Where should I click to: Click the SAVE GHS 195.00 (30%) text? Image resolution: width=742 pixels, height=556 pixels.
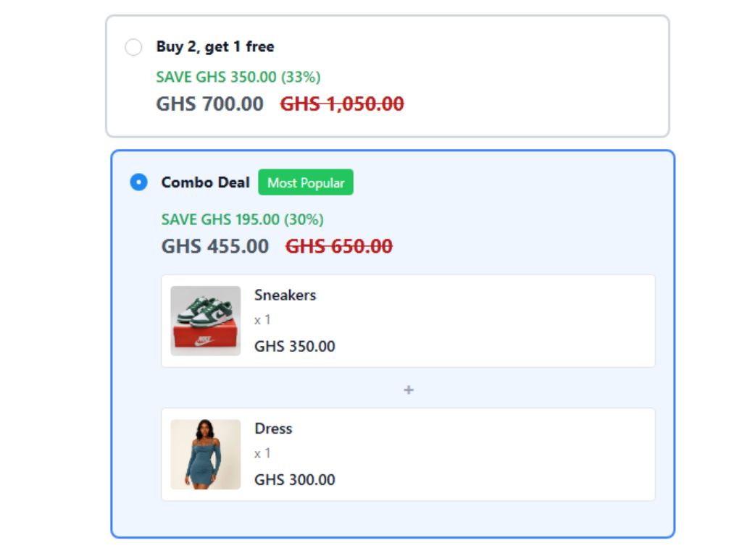(x=243, y=219)
